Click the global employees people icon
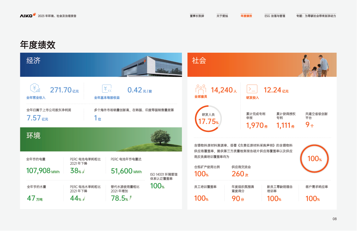The image size is (357, 231). tap(200, 89)
